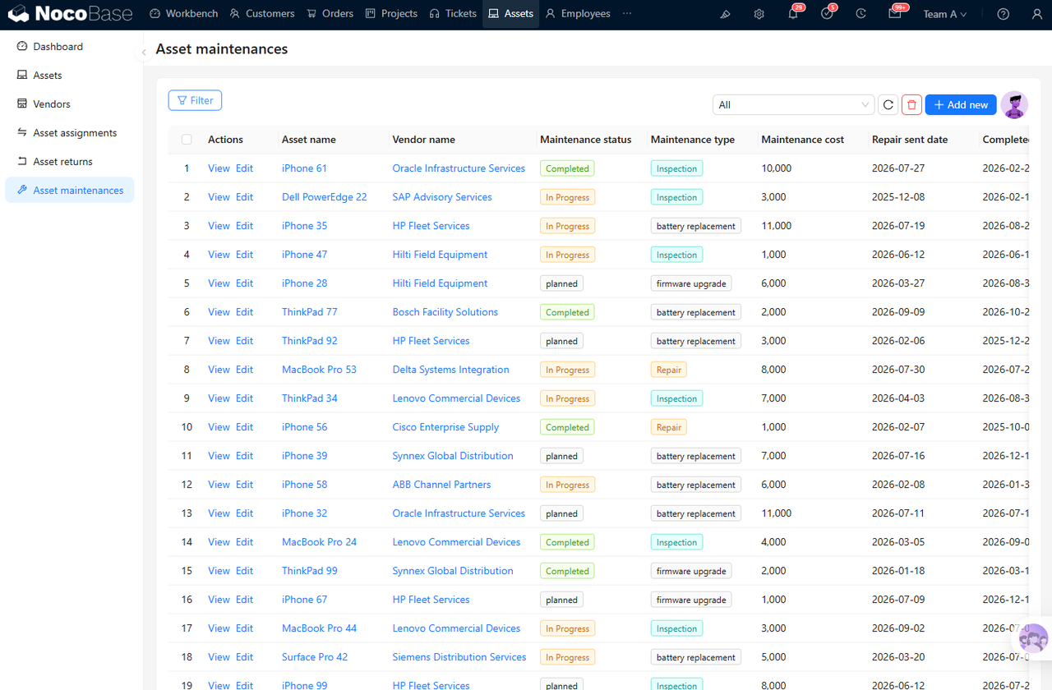View the ThinkPad 34 maintenance record
Image resolution: width=1052 pixels, height=690 pixels.
[x=219, y=398]
